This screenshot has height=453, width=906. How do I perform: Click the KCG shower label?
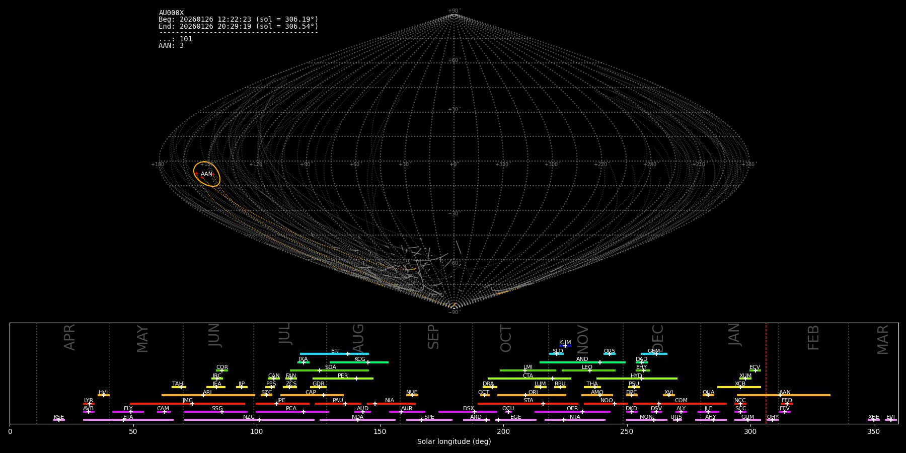[360, 359]
